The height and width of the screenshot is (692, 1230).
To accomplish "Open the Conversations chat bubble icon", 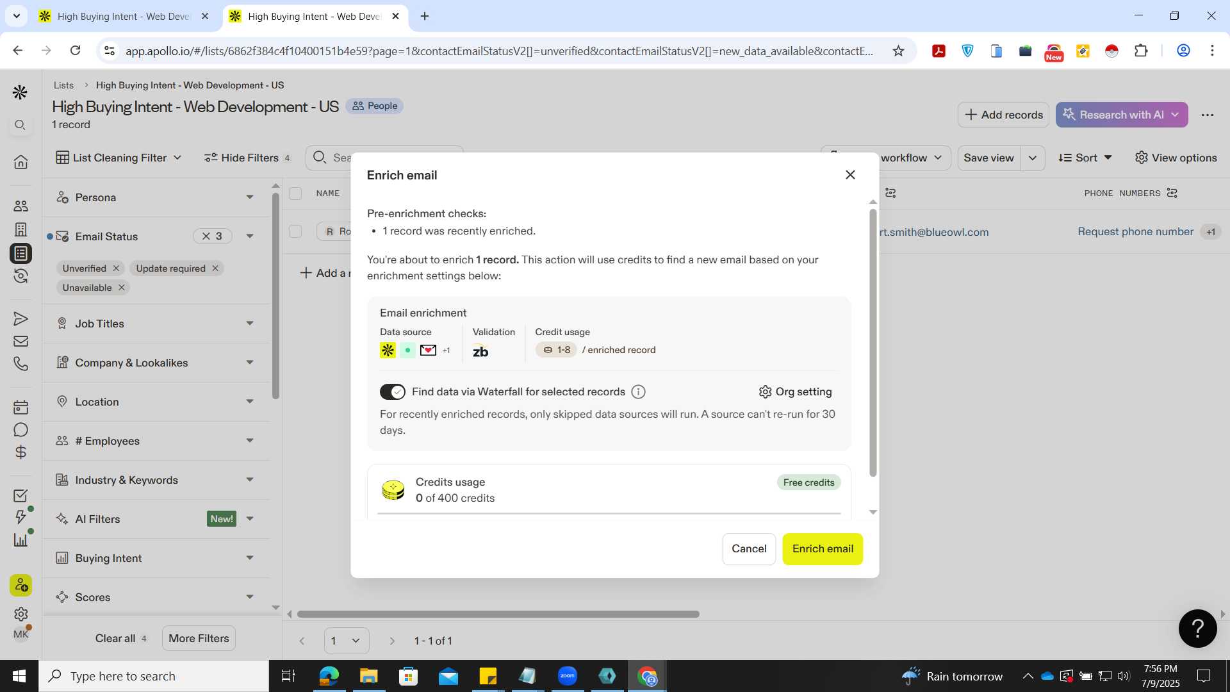I will [x=20, y=430].
